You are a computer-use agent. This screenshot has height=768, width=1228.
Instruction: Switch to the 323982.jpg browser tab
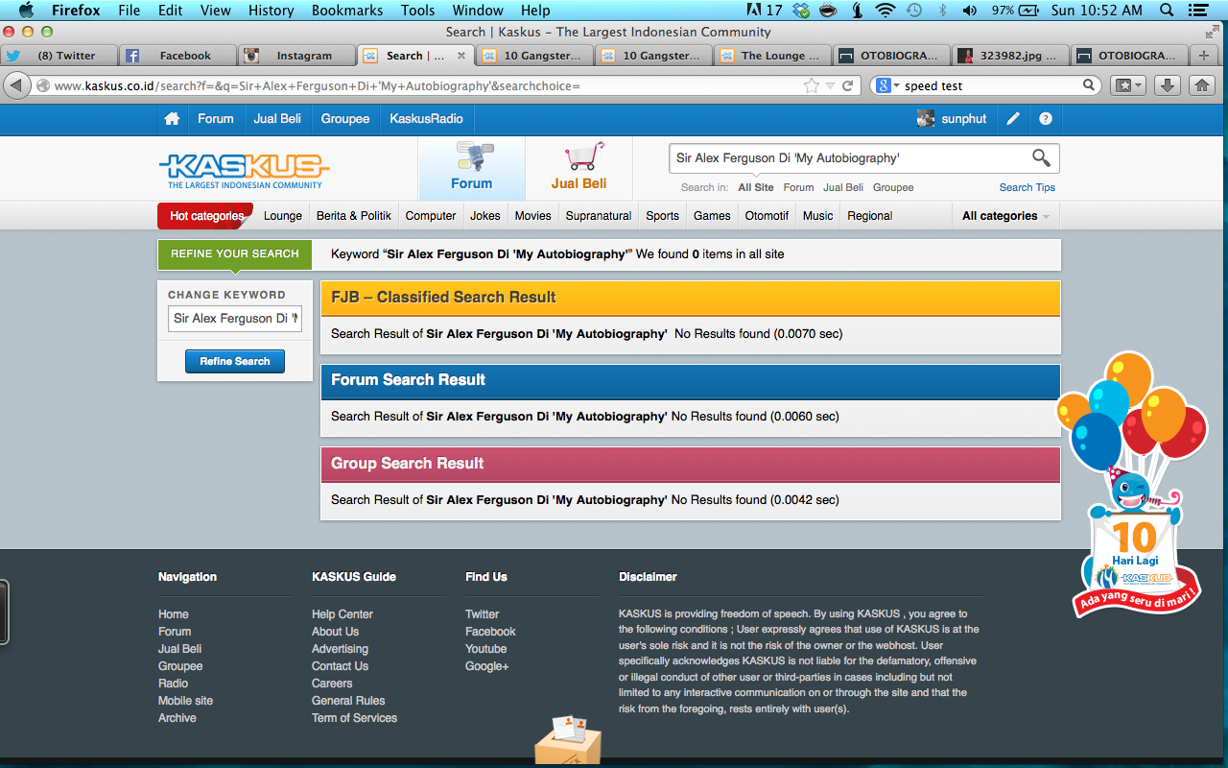[x=1009, y=56]
